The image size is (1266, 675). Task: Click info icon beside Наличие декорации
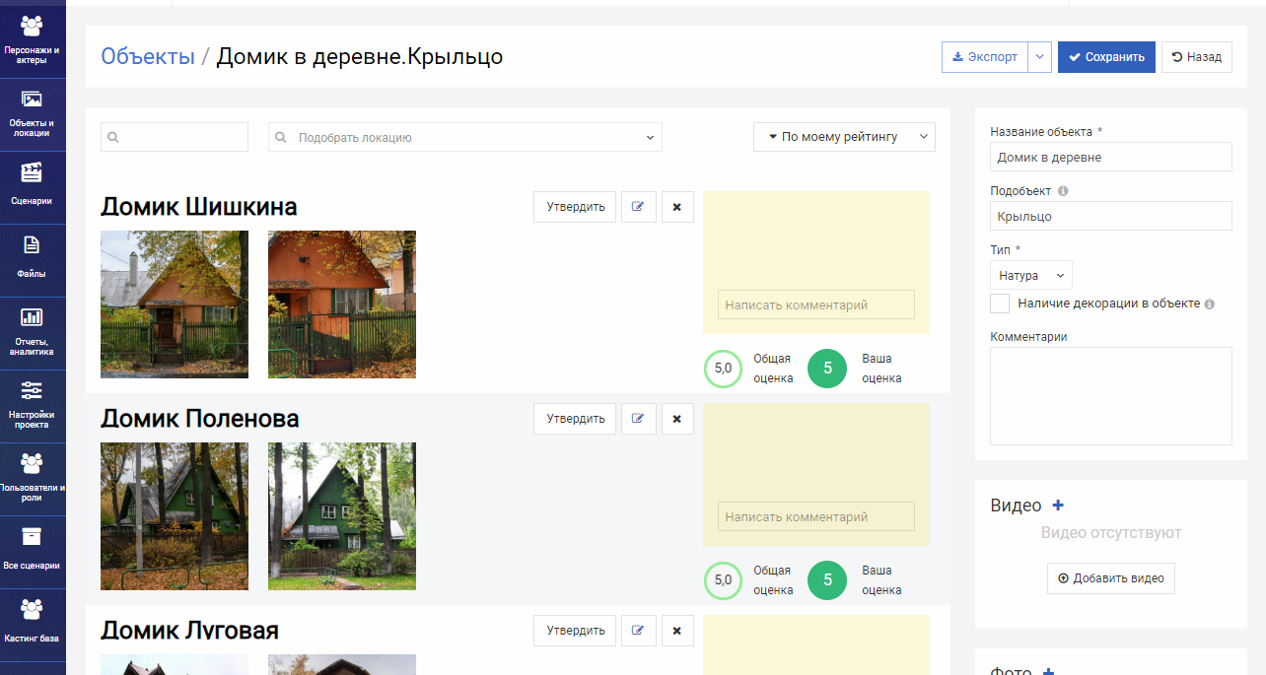(x=1209, y=304)
